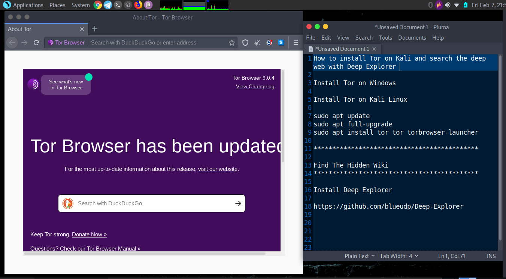The width and height of the screenshot is (506, 279).
Task: Open the System menu
Action: (81, 5)
